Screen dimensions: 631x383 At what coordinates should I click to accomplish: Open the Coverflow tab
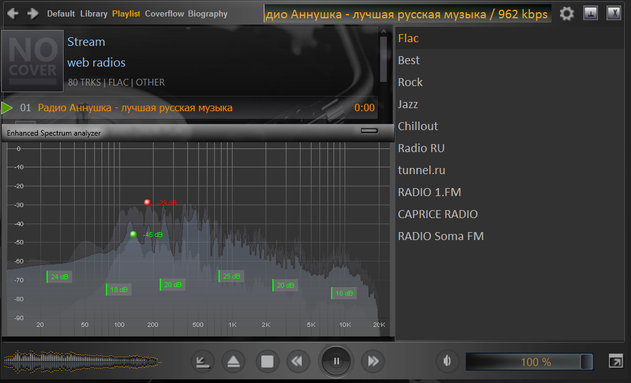[164, 13]
